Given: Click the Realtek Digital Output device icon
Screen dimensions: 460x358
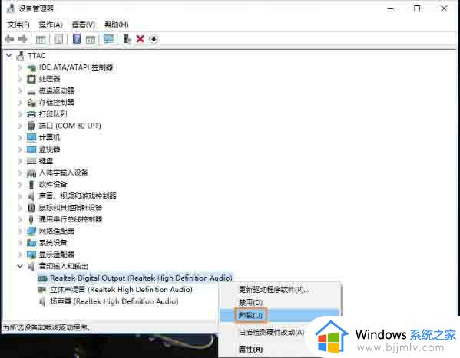Looking at the screenshot, I should 42,278.
